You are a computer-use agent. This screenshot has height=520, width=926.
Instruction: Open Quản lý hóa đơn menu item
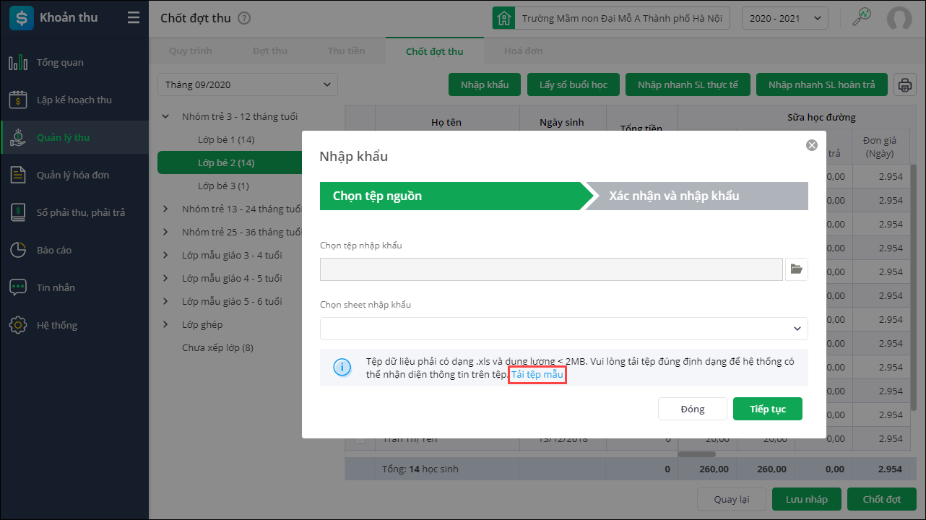tap(74, 175)
